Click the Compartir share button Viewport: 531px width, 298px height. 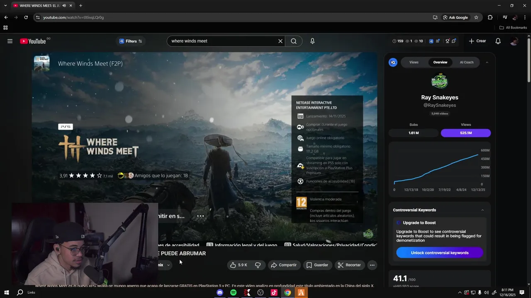point(284,265)
